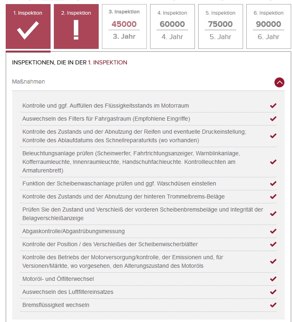The width and height of the screenshot is (292, 322).
Task: Click checkmark for Flüssigkeitsstand im Motorraum row
Action: [x=273, y=106]
